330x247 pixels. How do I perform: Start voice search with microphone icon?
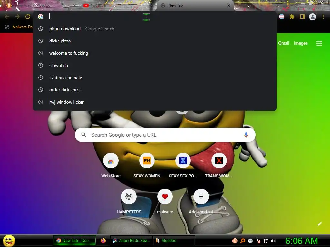(246, 135)
